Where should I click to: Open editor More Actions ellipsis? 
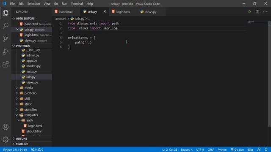click(265, 11)
